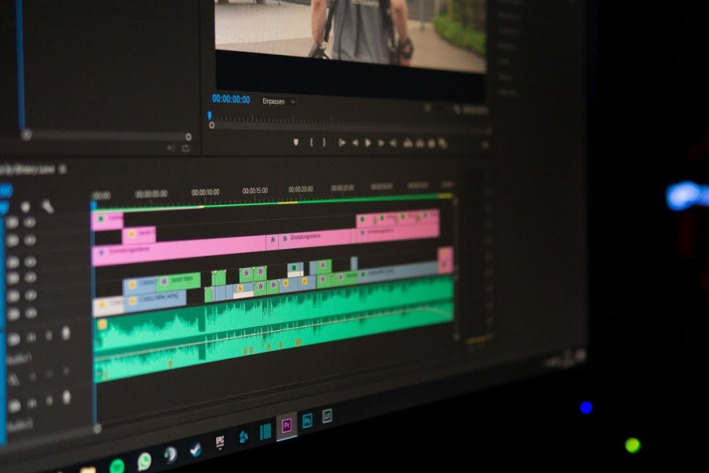
Task: Click the Comparison View button after Export Frame
Action: click(x=443, y=144)
